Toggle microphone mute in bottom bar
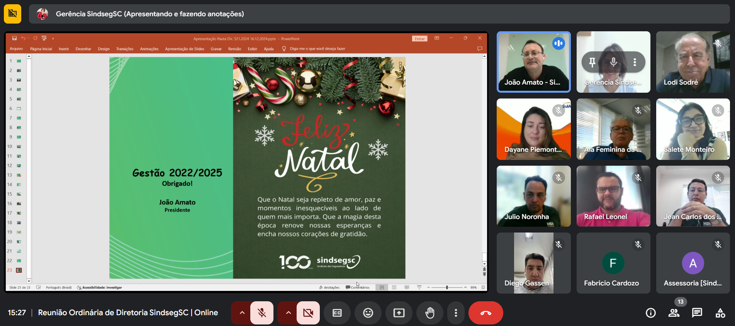 pos(262,313)
